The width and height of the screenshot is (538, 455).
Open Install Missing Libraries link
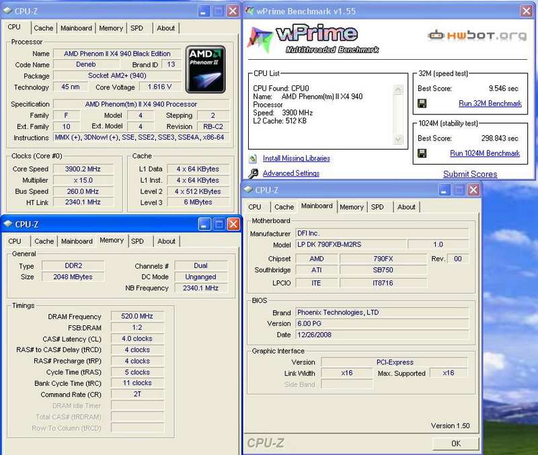pyautogui.click(x=297, y=159)
